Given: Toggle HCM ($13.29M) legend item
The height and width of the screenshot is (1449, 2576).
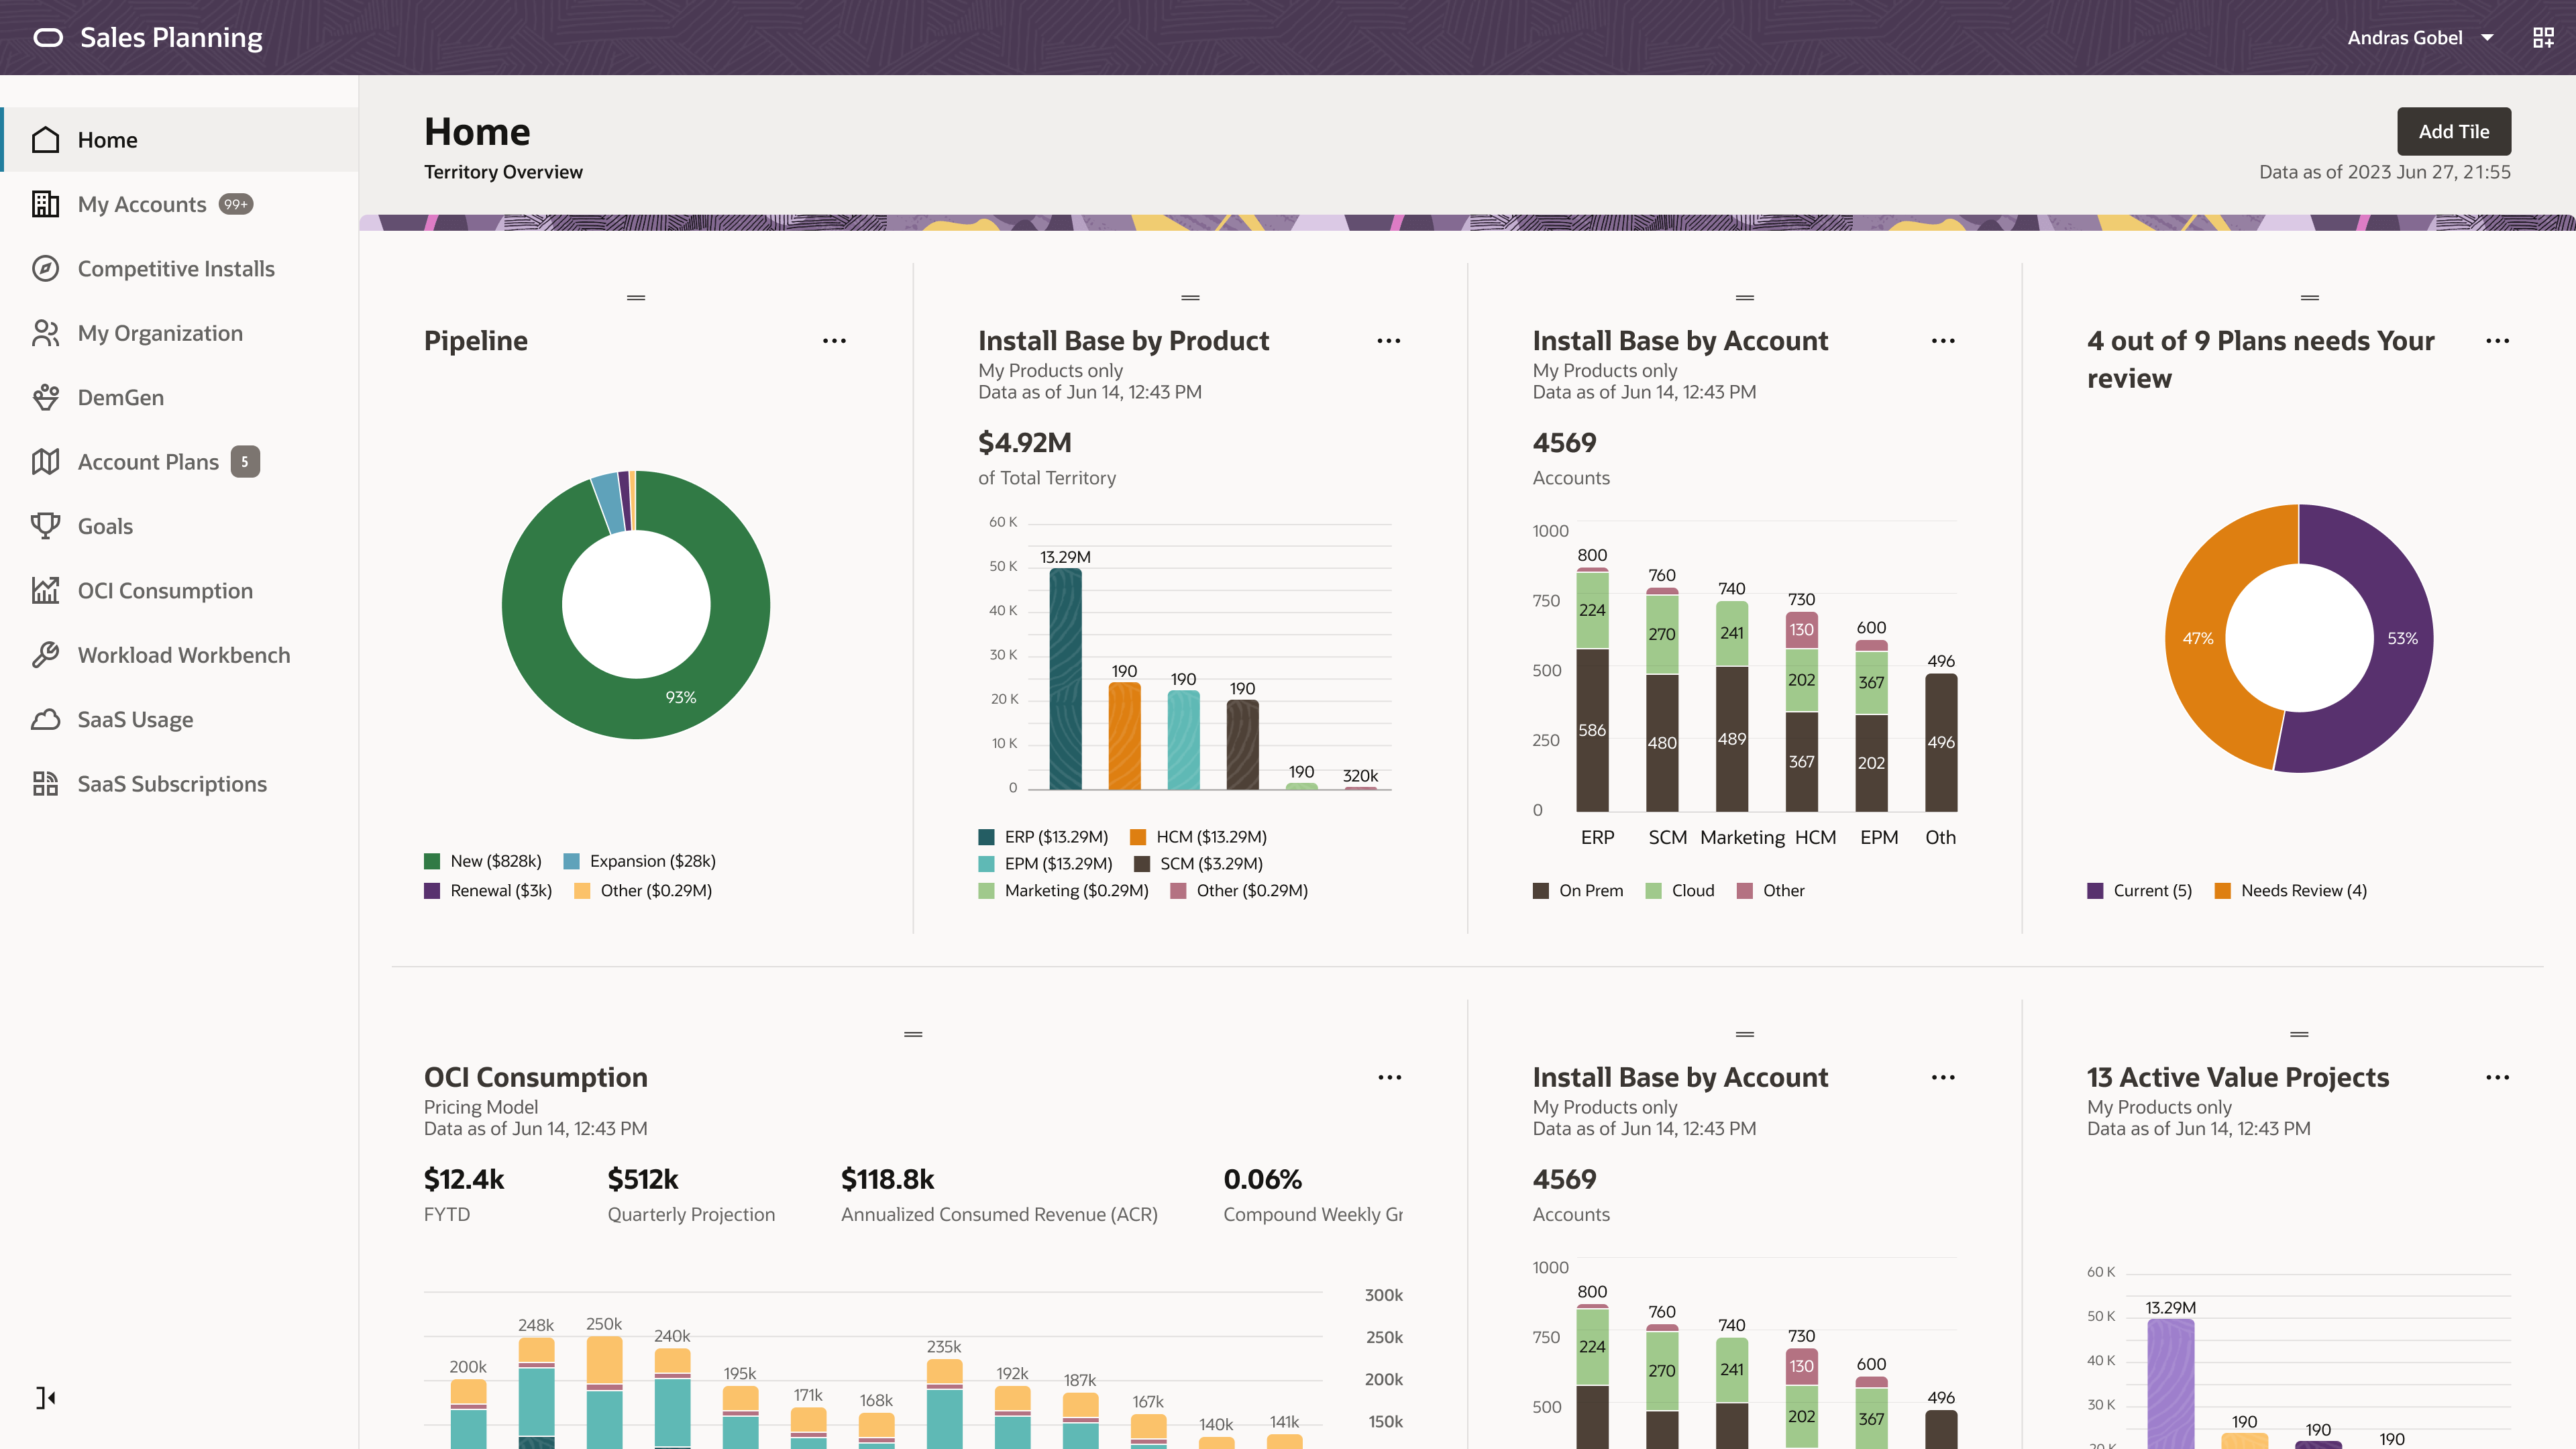Looking at the screenshot, I should [x=1198, y=837].
